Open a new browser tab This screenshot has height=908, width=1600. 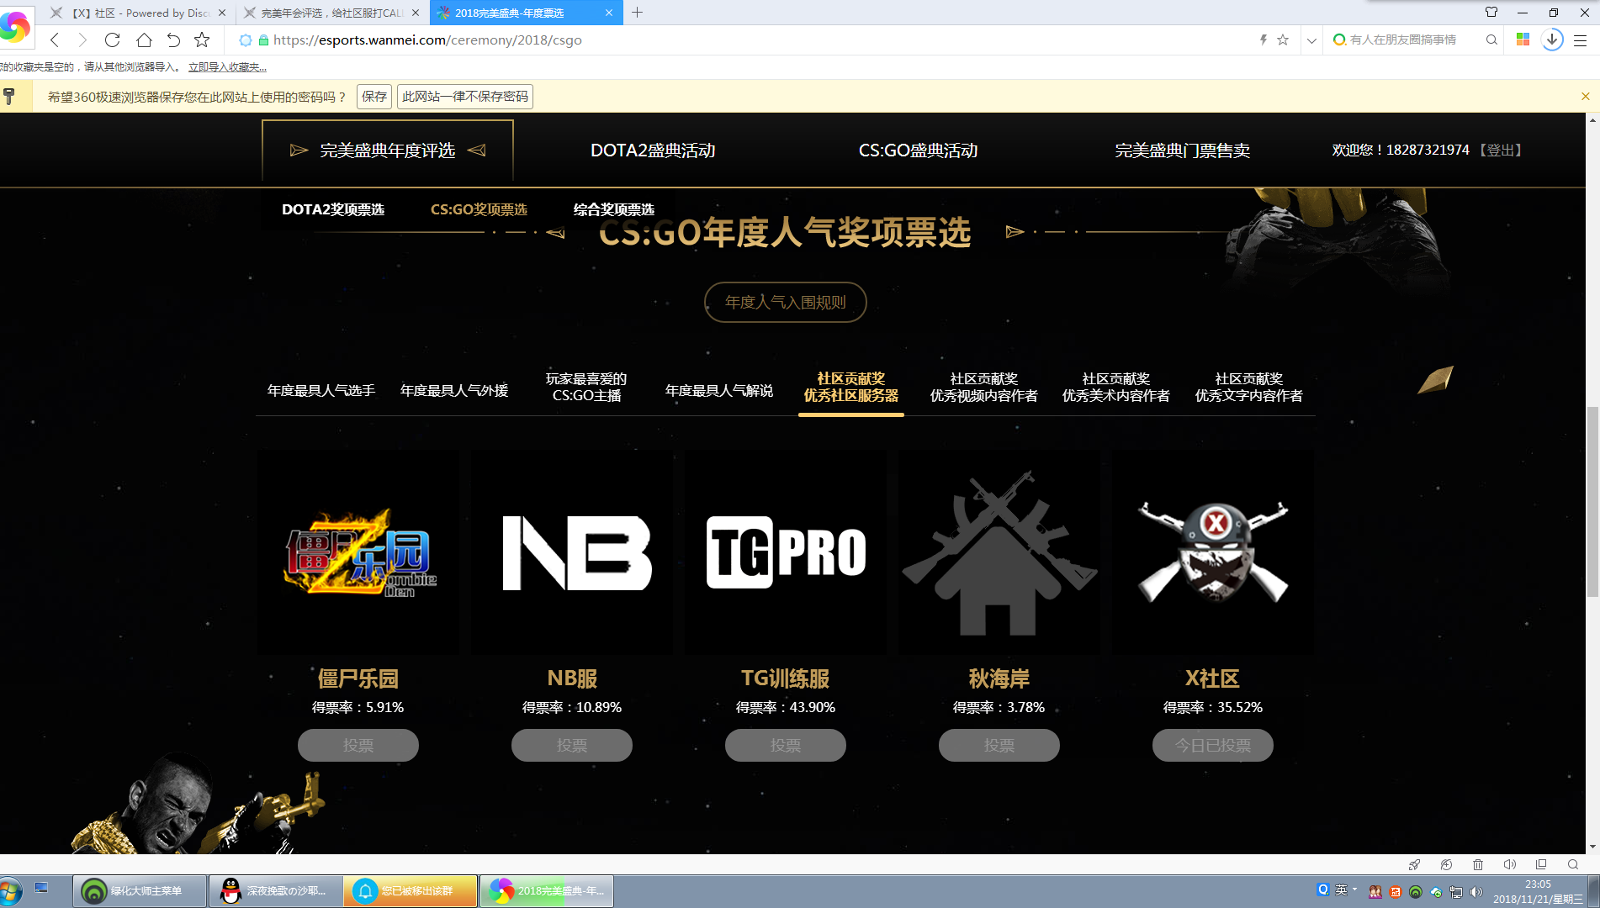(x=637, y=13)
